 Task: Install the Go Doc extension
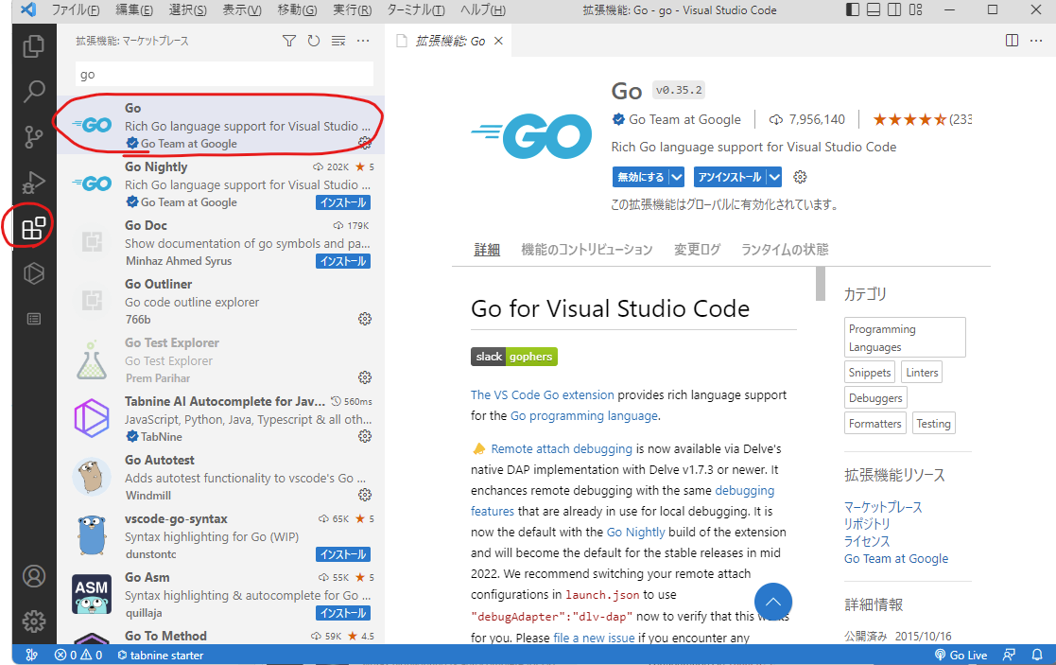click(343, 261)
